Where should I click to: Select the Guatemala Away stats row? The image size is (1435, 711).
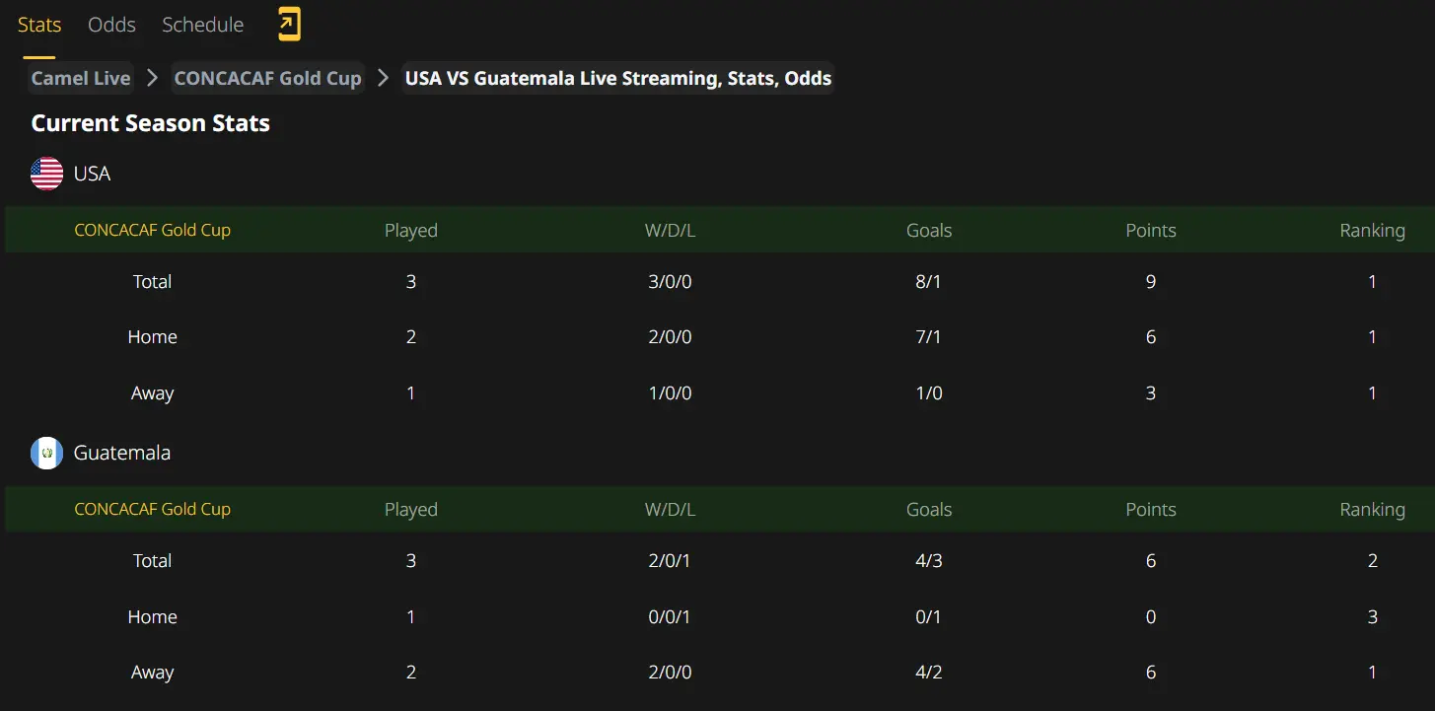717,673
